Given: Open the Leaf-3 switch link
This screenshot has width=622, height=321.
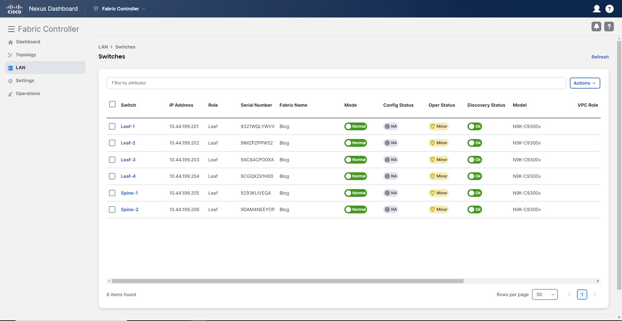Looking at the screenshot, I should click(128, 160).
